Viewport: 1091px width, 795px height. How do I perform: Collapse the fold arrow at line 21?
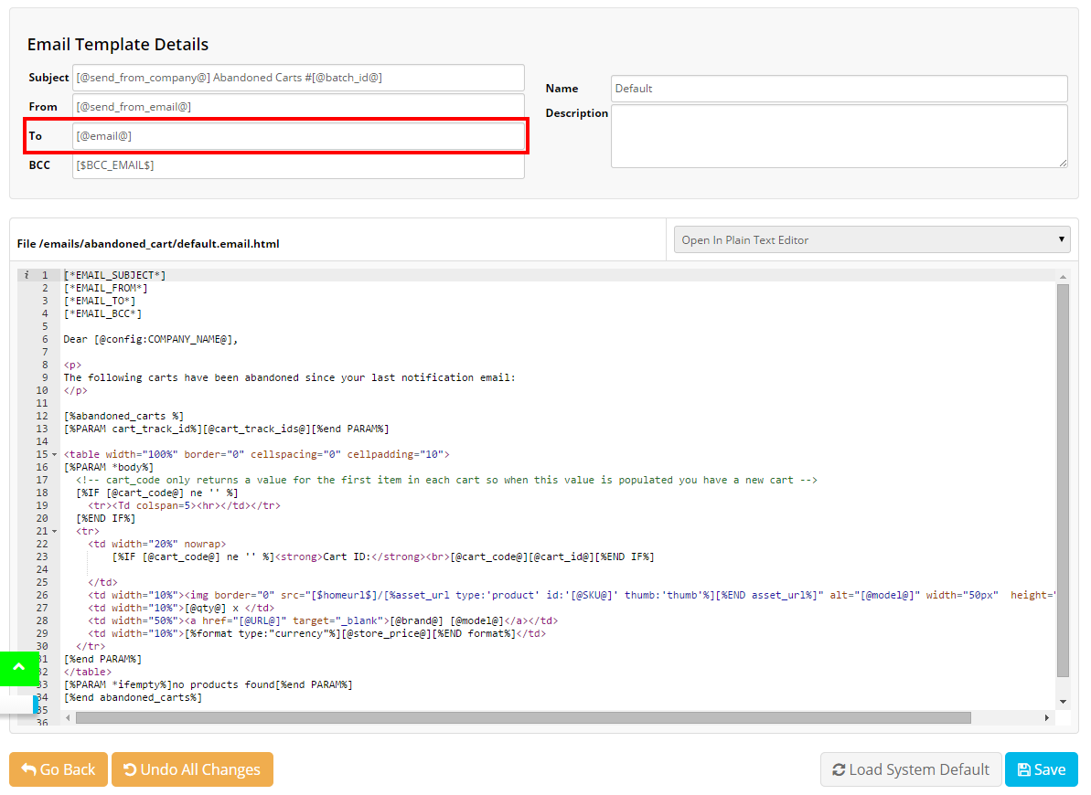point(54,532)
